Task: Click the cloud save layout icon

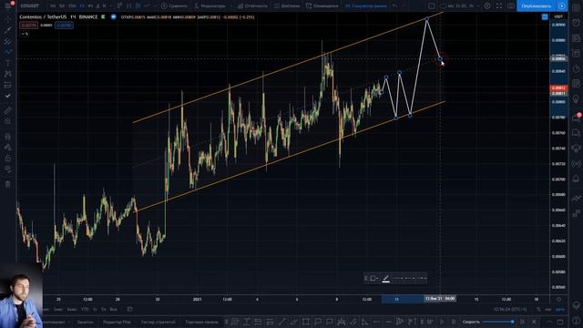Action: [444, 5]
